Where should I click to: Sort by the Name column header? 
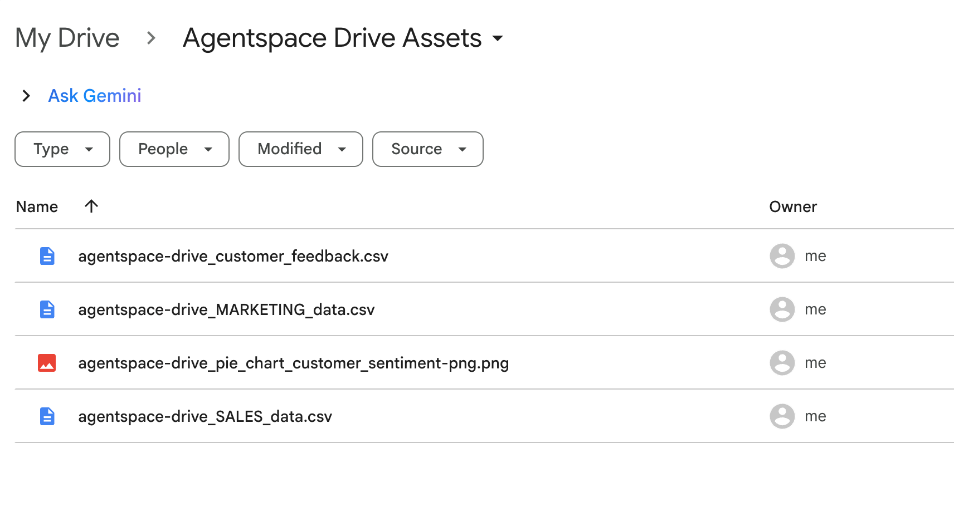37,207
